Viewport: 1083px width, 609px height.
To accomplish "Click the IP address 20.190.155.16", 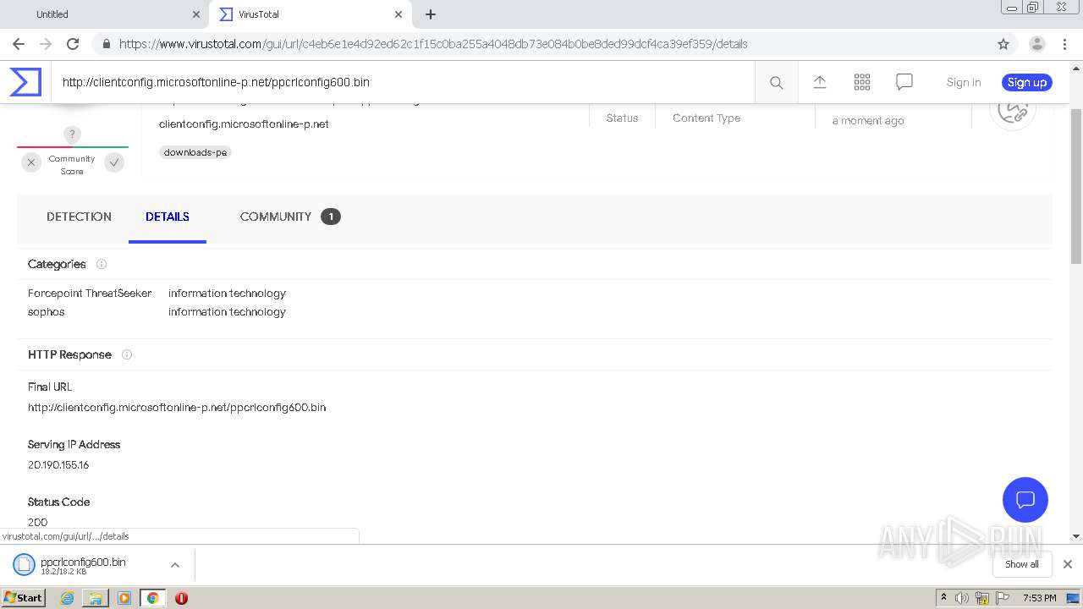I will tap(58, 464).
